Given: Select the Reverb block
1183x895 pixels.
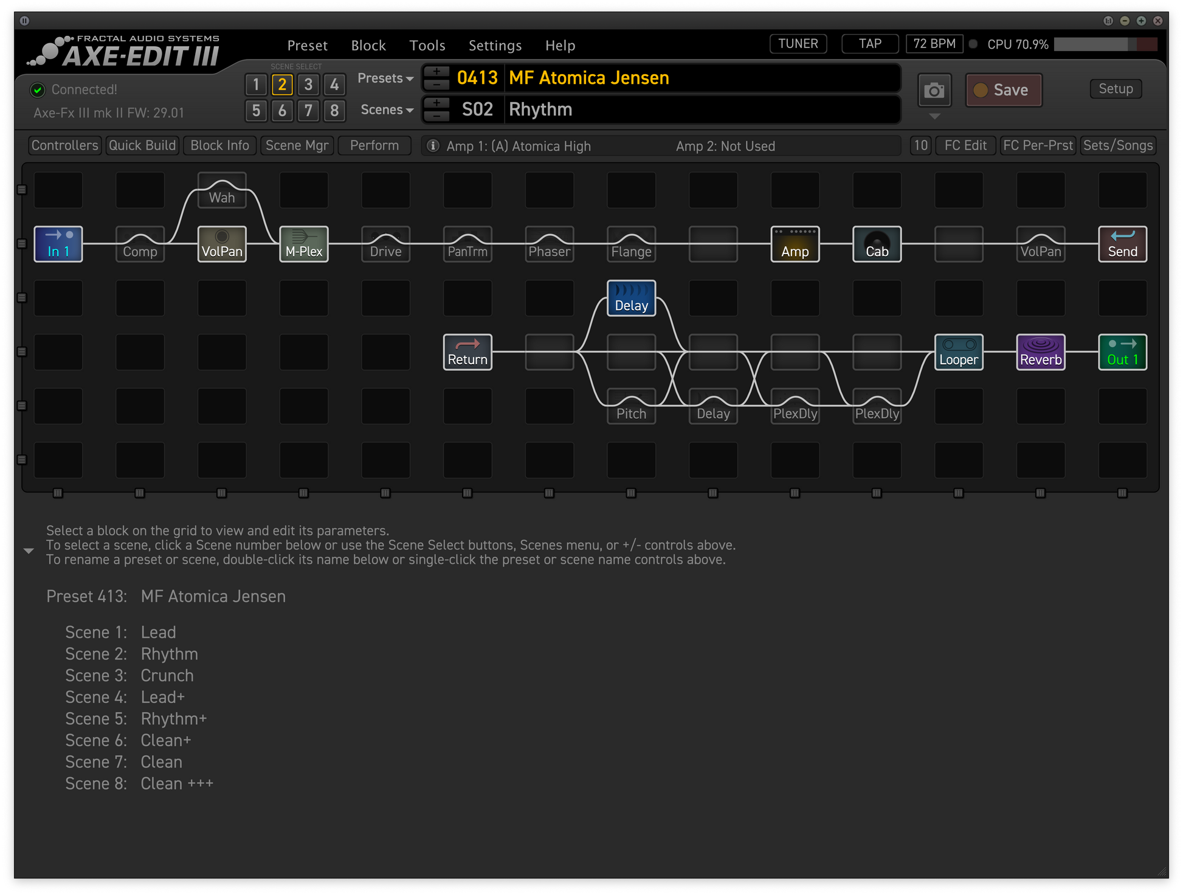Looking at the screenshot, I should click(1040, 353).
